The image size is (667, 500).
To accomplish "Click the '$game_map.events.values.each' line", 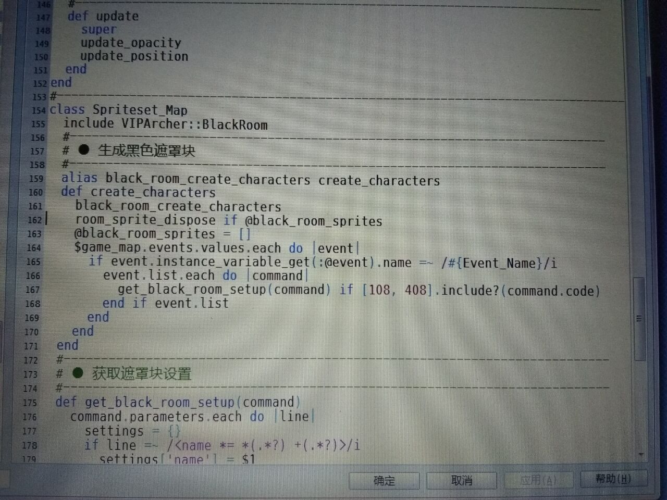I will [217, 248].
